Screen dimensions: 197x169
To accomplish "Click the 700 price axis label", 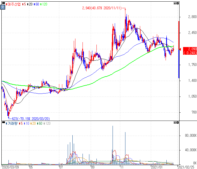I will (x=194, y=112).
